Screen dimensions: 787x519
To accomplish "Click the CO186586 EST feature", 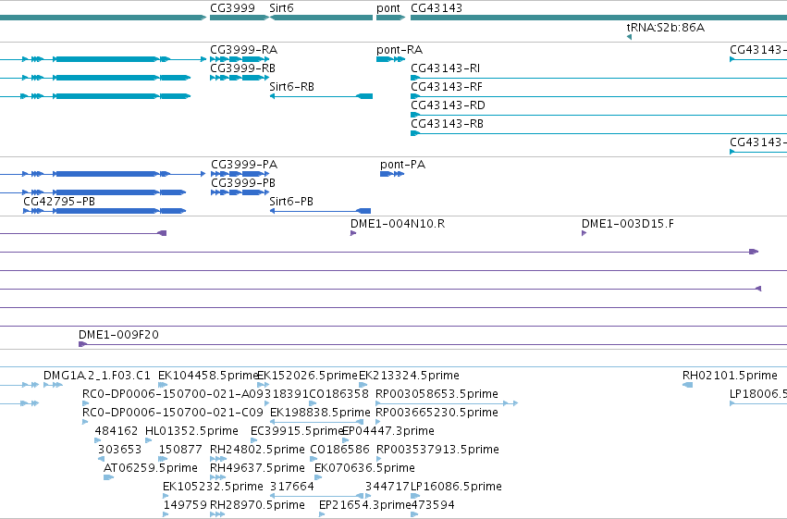I will [314, 459].
